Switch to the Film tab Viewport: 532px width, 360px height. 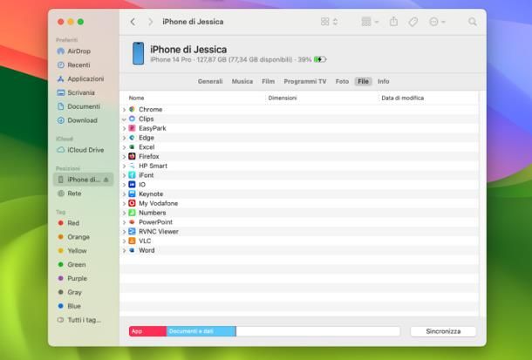pos(268,81)
